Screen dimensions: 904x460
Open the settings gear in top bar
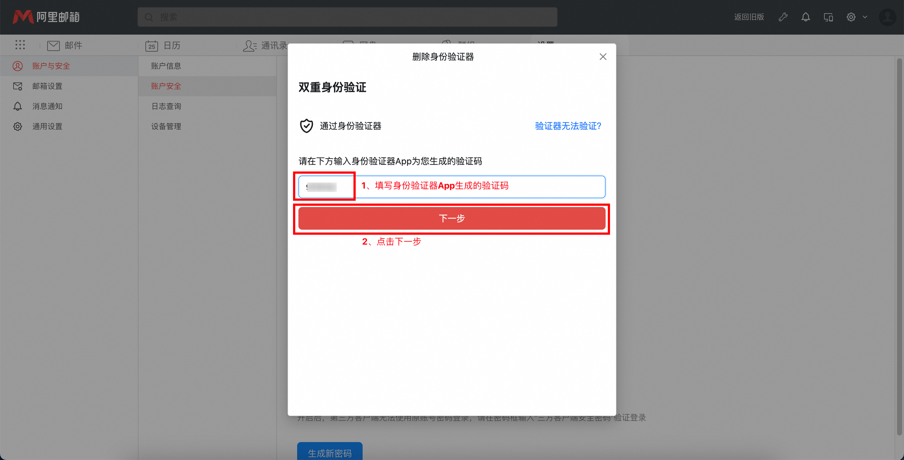[851, 17]
